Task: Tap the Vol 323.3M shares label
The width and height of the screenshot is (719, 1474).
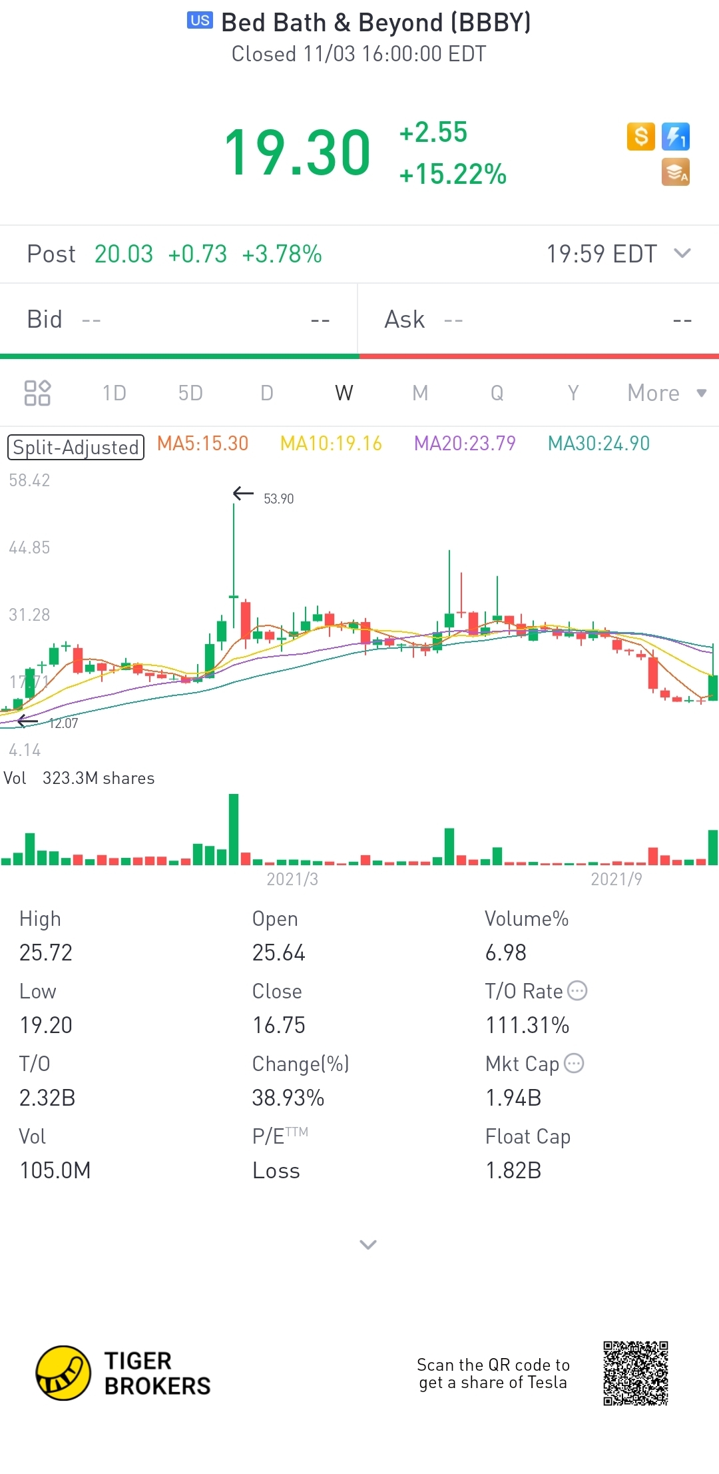Action: coord(79,778)
